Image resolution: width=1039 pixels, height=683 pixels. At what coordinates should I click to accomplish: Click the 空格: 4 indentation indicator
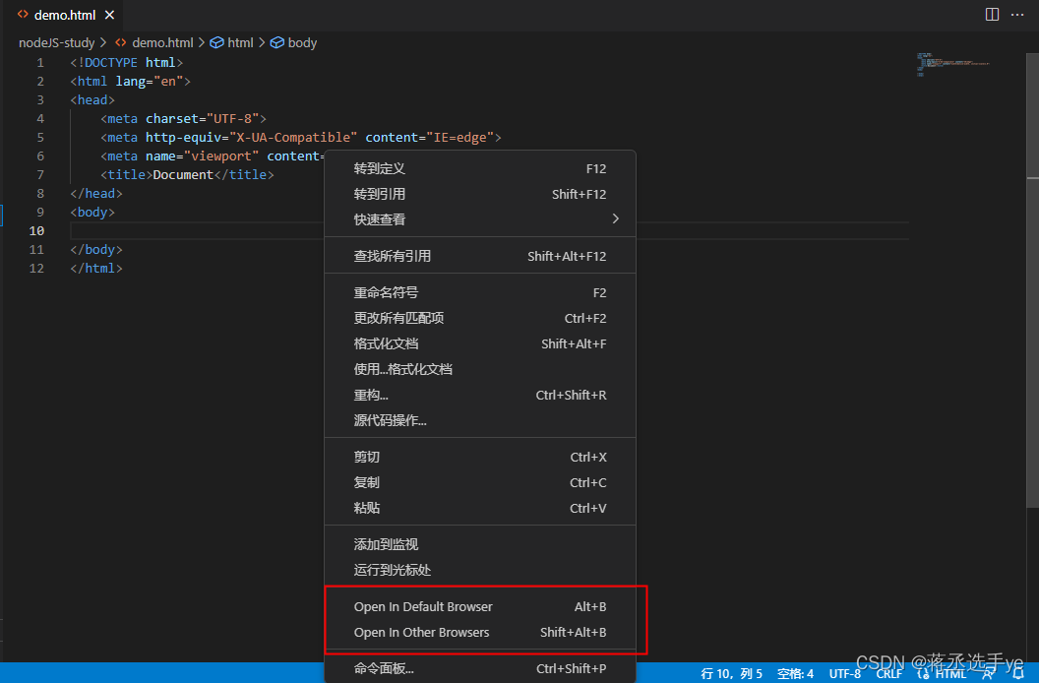pyautogui.click(x=795, y=673)
